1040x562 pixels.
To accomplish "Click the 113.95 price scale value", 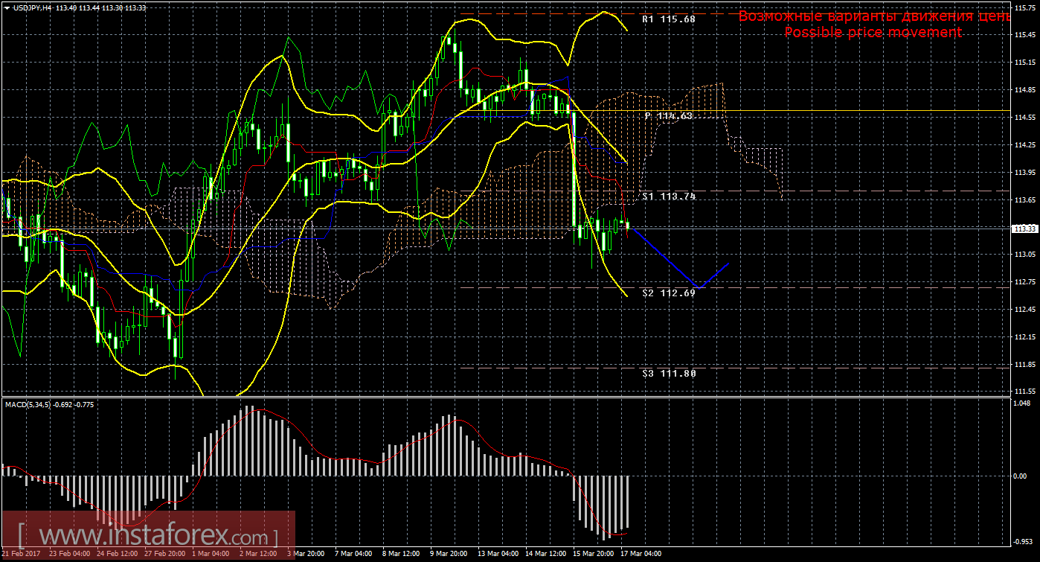I will coord(1026,173).
